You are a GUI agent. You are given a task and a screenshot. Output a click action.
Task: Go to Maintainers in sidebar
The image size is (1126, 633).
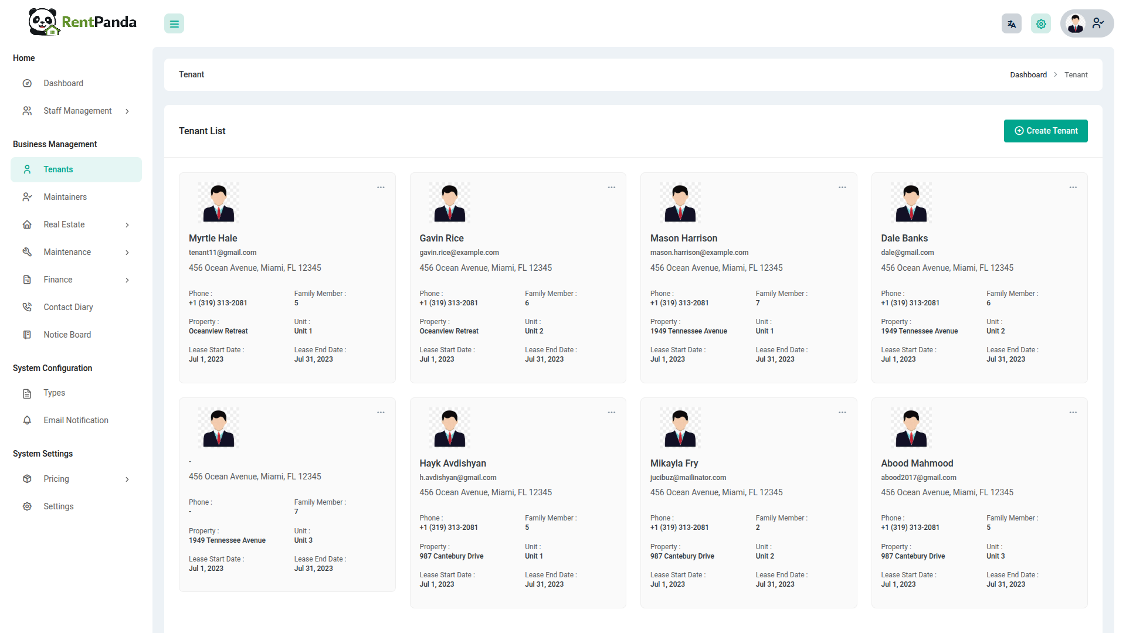(x=65, y=197)
